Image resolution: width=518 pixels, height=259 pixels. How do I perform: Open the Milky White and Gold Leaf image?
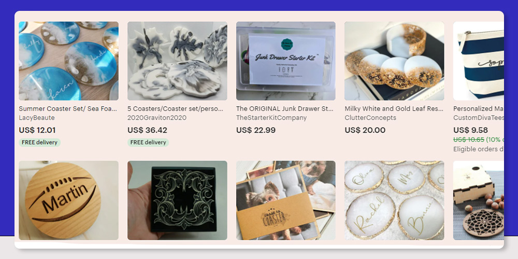click(394, 61)
